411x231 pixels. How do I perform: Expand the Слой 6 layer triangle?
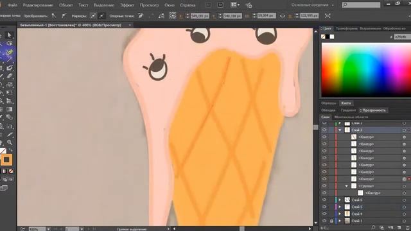pyautogui.click(x=340, y=200)
